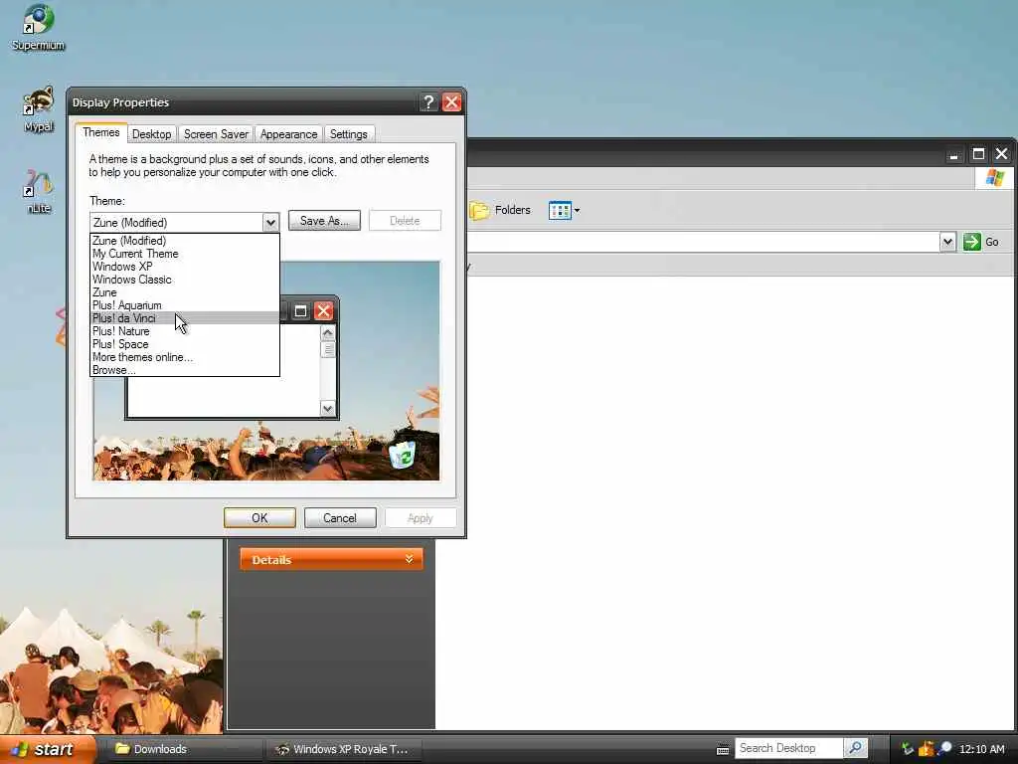This screenshot has height=764, width=1018.
Task: Click the search magnifier in taskbar
Action: [856, 748]
